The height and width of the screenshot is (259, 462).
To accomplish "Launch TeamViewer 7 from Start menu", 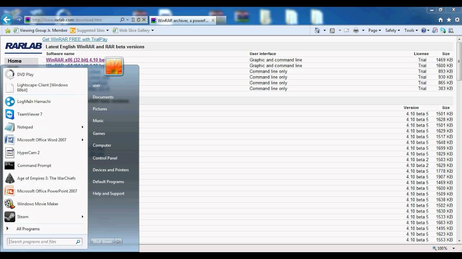I will (45, 114).
